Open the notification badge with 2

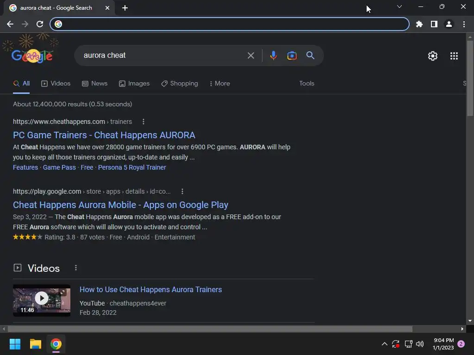pos(461,344)
